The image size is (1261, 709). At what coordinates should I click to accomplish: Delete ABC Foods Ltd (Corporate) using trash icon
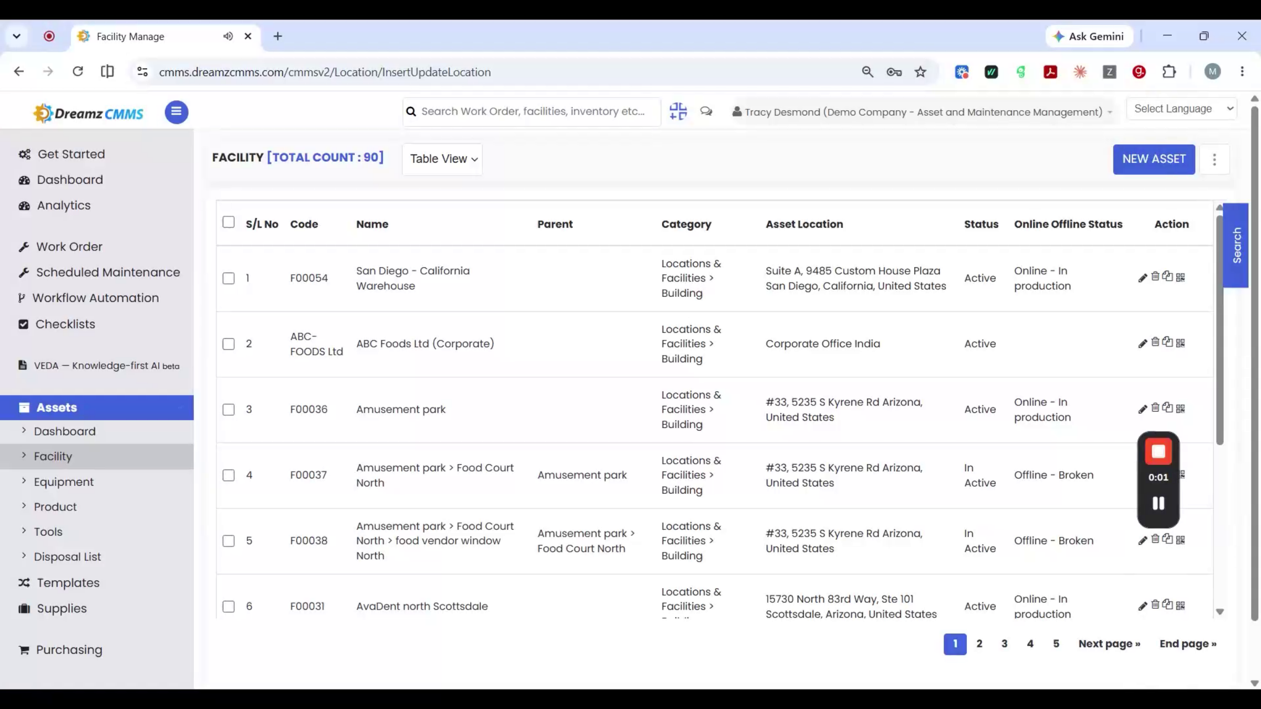pyautogui.click(x=1155, y=342)
